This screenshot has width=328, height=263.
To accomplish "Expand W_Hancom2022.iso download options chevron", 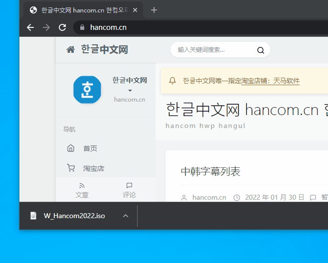I will (x=126, y=216).
